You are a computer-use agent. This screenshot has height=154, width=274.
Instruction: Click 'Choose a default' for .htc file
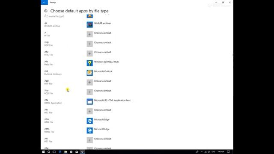click(x=103, y=110)
